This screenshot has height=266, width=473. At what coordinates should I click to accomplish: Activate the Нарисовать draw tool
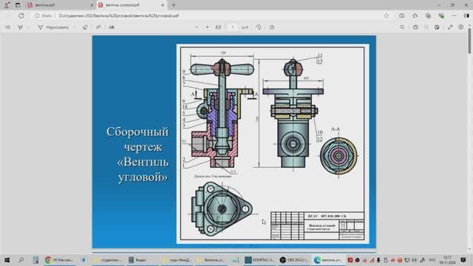pyautogui.click(x=53, y=27)
